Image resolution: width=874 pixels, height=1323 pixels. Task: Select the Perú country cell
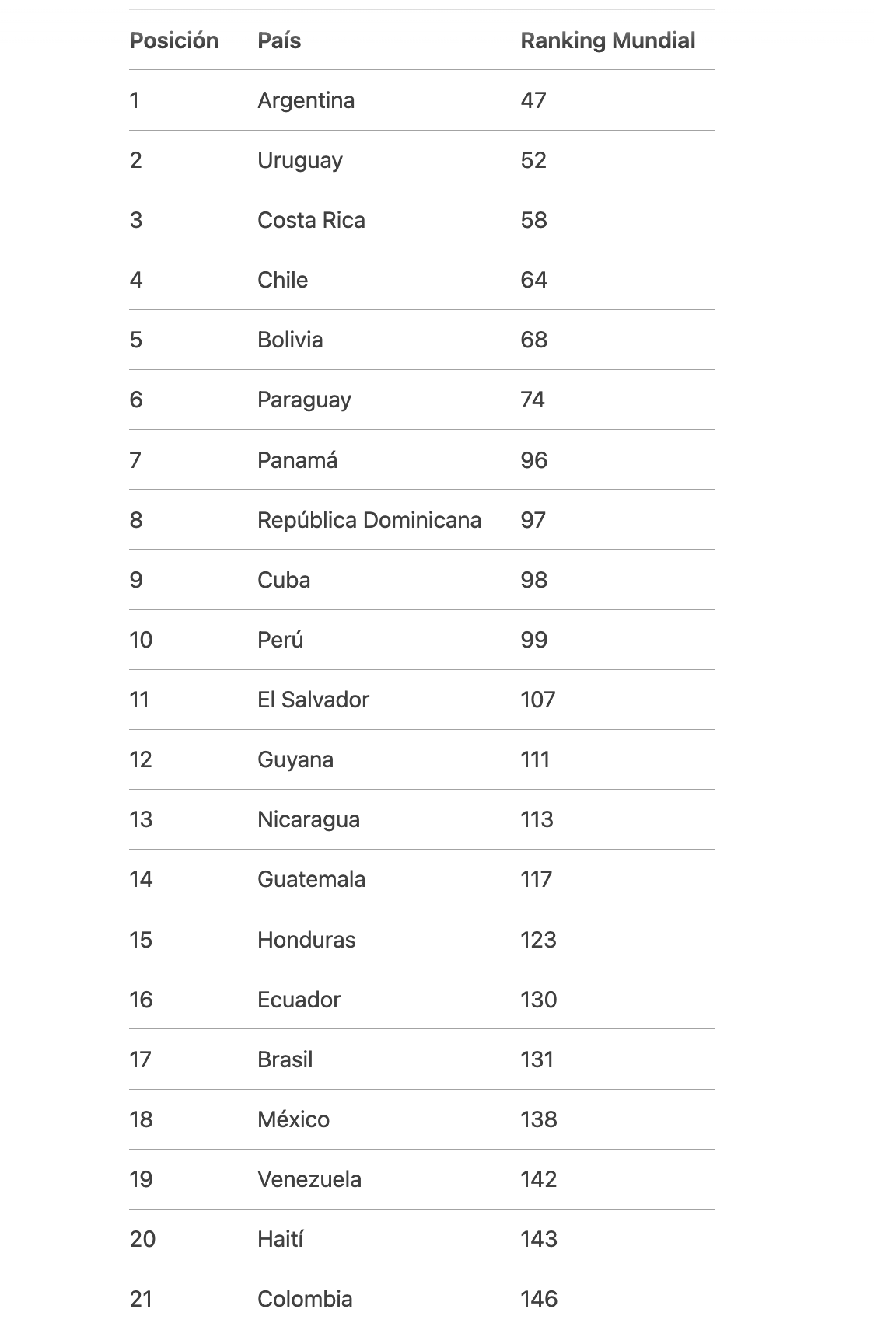[x=280, y=640]
